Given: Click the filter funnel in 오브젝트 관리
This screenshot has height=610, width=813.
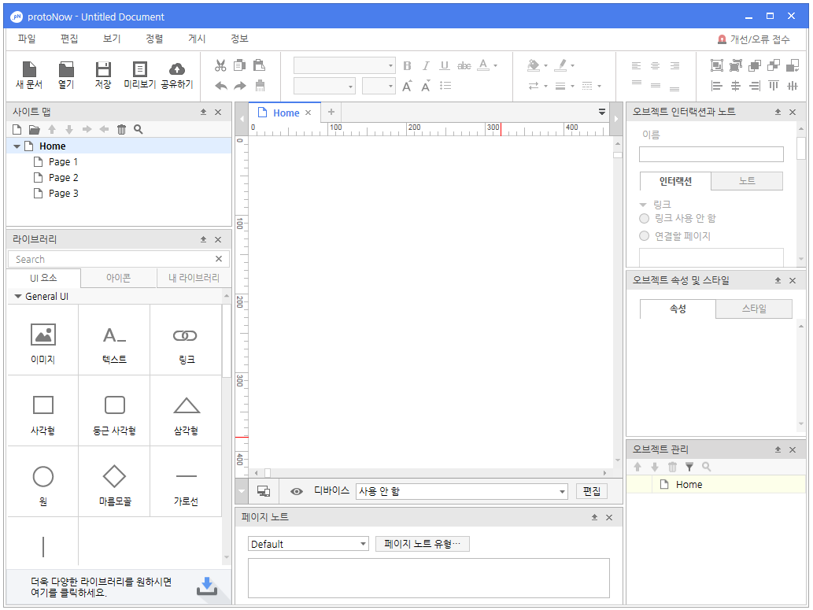Looking at the screenshot, I should pos(689,467).
